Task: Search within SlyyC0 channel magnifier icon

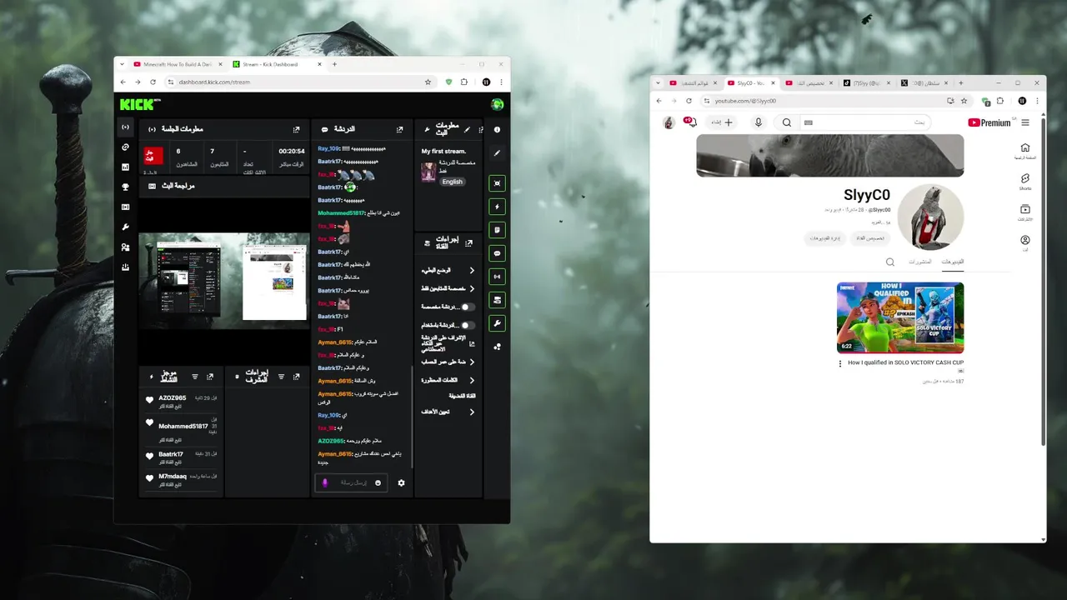Action: pyautogui.click(x=890, y=262)
